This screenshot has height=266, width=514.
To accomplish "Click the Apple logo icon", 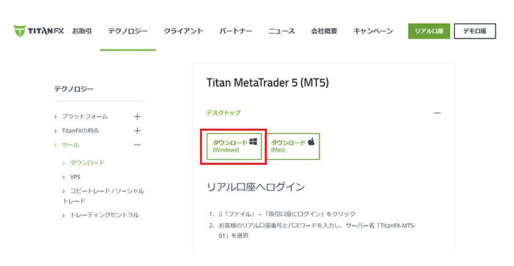I will click(x=311, y=142).
